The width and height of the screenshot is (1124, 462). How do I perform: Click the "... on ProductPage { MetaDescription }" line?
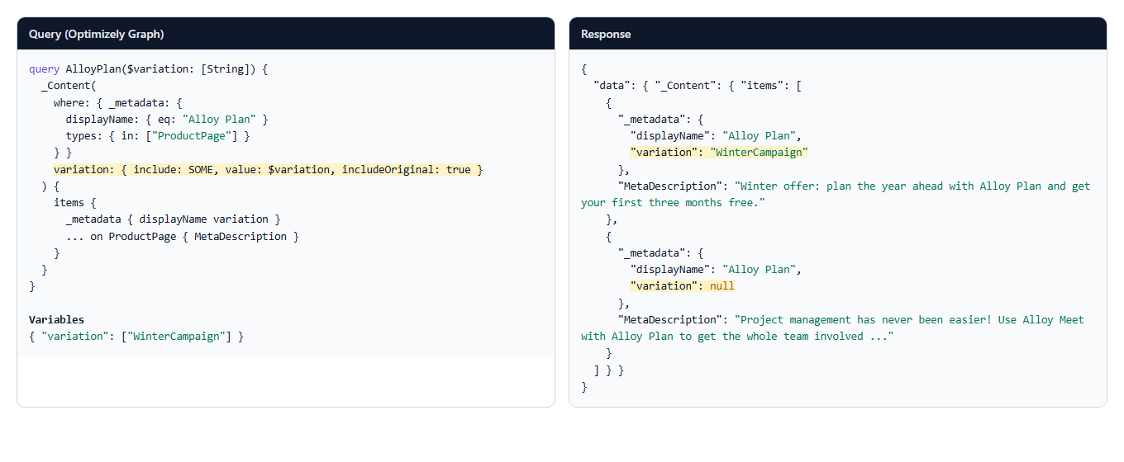(182, 236)
